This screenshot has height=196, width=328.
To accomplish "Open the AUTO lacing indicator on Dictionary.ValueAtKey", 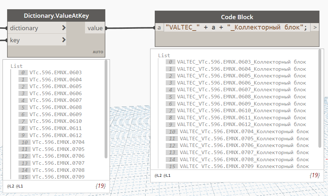I will (x=98, y=52).
